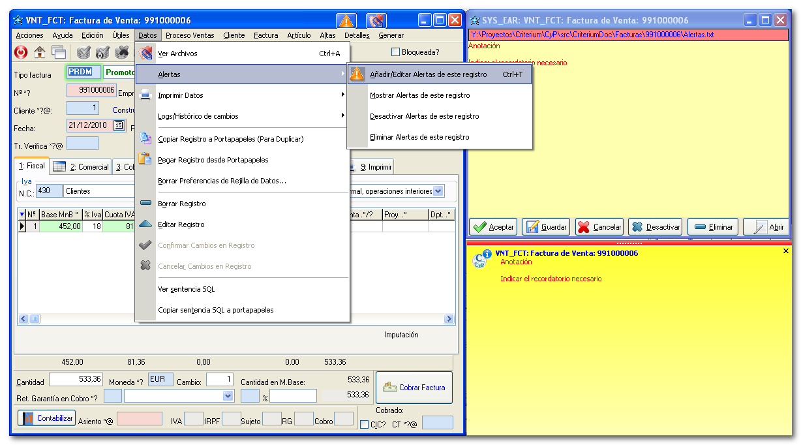Click the minus icon beside Borrar Registro
This screenshot has width=801, height=445.
pyautogui.click(x=146, y=204)
